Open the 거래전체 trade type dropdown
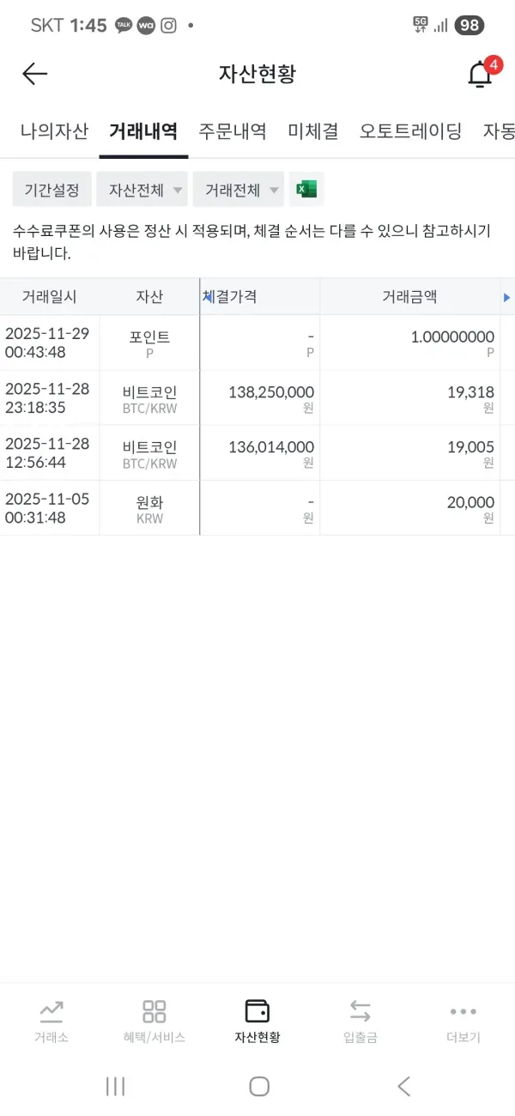The image size is (515, 1116). click(x=238, y=190)
